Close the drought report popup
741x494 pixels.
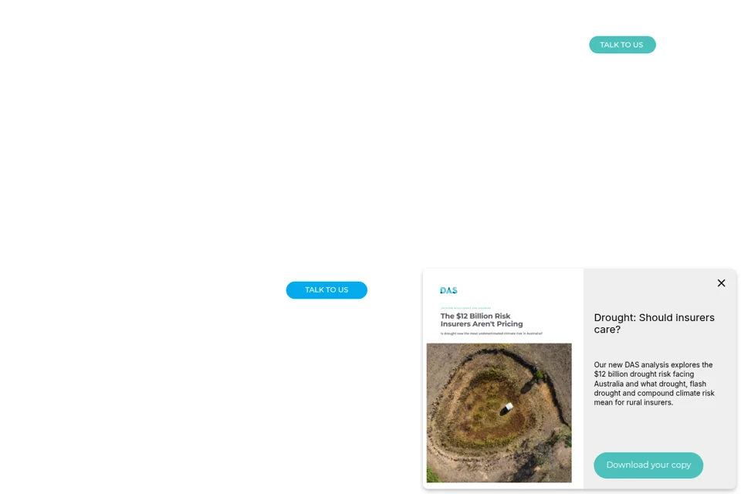pyautogui.click(x=721, y=283)
